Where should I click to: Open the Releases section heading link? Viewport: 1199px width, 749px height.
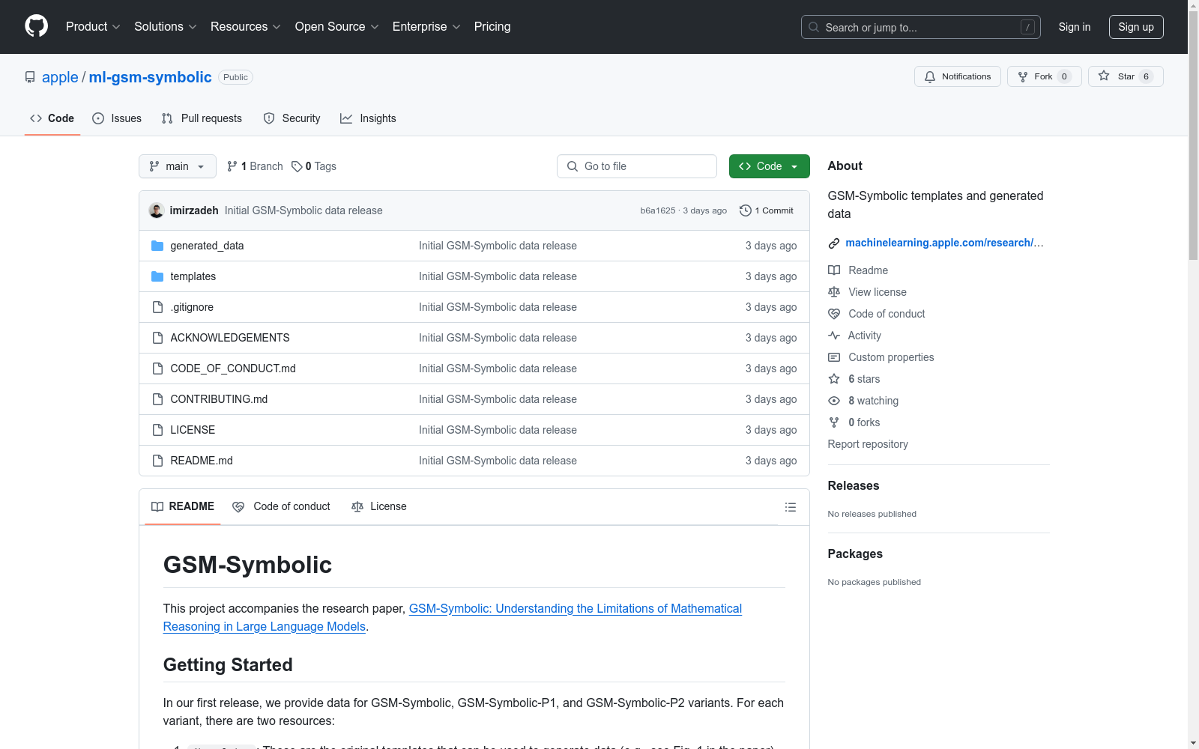click(854, 485)
